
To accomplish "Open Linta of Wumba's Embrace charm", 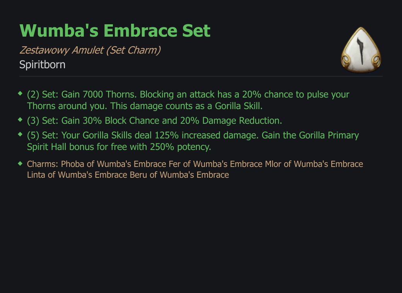I will coord(77,175).
